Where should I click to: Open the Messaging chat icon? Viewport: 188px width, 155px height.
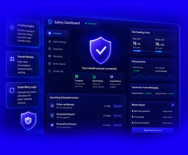pos(50,56)
